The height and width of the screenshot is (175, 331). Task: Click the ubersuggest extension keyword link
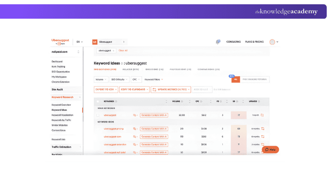click(x=115, y=144)
